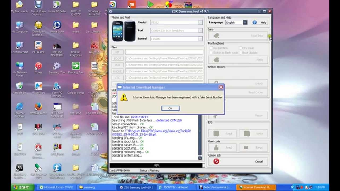This screenshot has height=191, width=340.
Task: Toggle the Re-partition checkbox
Action: (211, 48)
